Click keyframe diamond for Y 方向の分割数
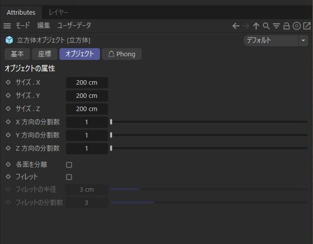 point(8,135)
